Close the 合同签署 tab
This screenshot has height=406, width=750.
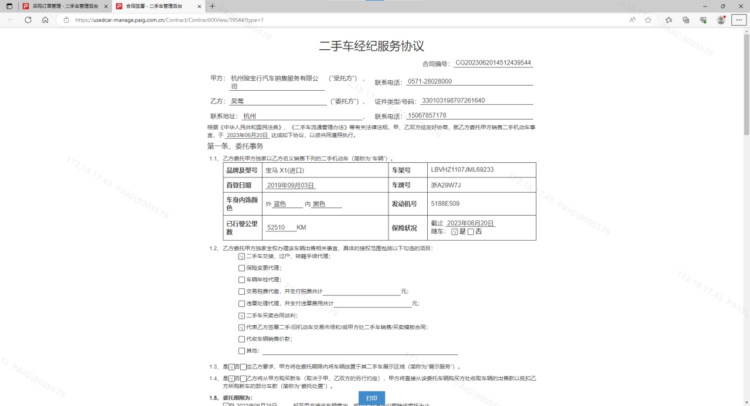199,6
